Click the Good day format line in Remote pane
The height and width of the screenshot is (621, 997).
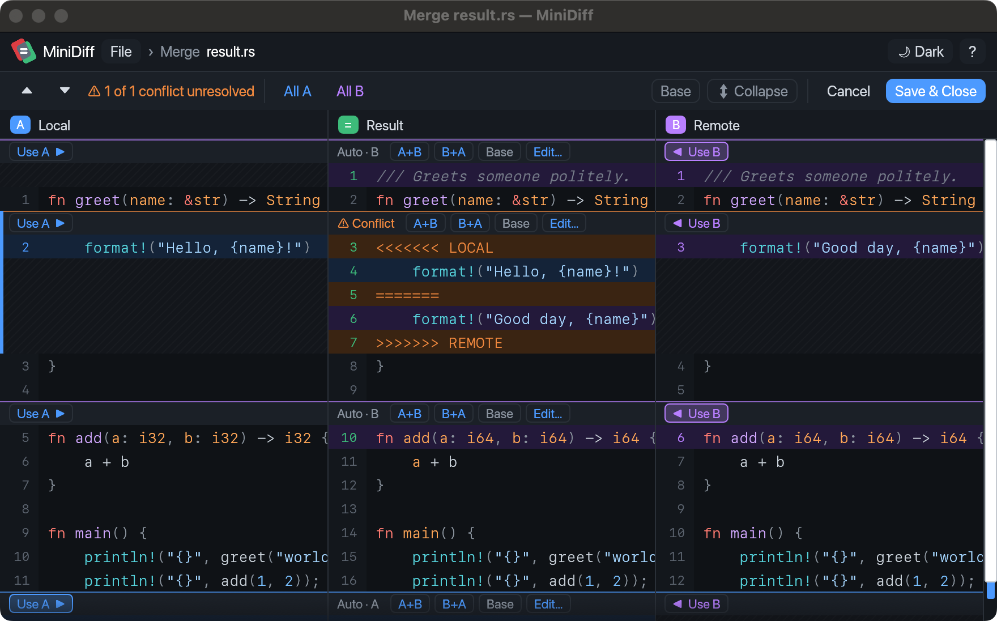[x=820, y=247]
